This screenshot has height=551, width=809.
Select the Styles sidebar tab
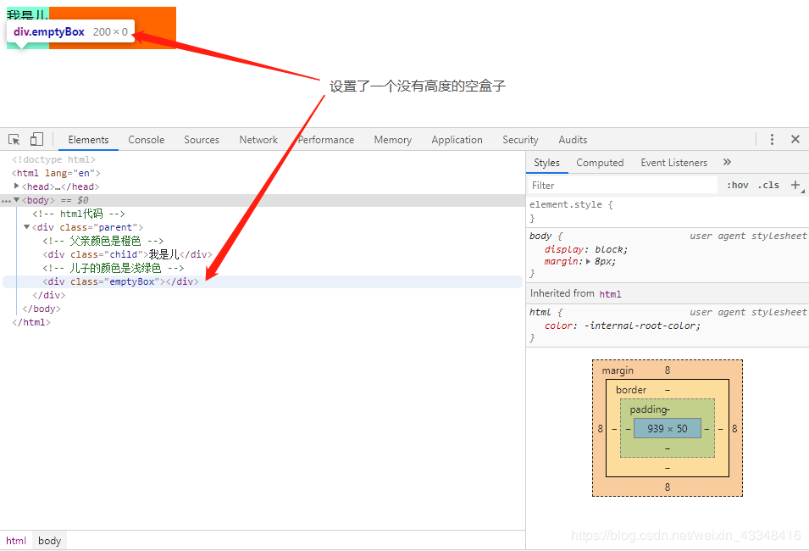pyautogui.click(x=546, y=163)
